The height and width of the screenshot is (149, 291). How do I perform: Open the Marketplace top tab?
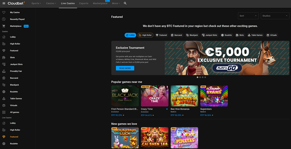pyautogui.click(x=100, y=3)
